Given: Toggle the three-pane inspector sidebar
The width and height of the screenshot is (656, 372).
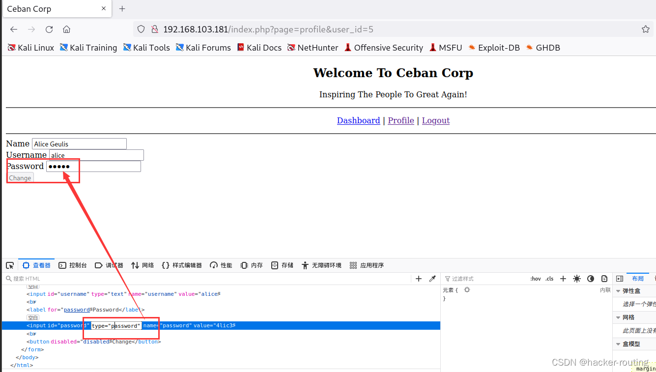Looking at the screenshot, I should click(620, 279).
